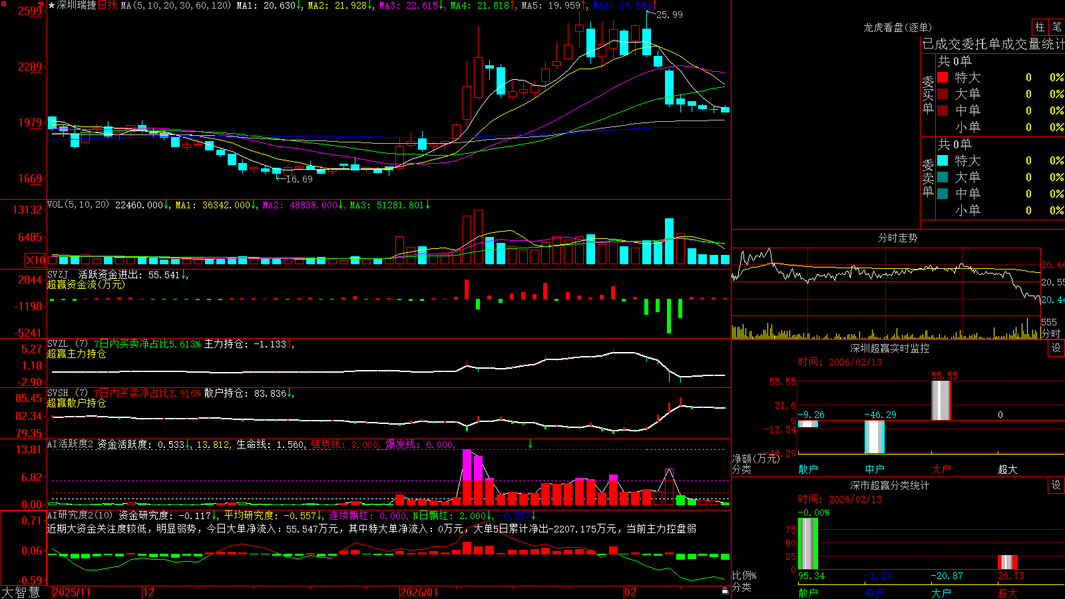Viewport: 1065px width, 599px height.
Task: Click the teal 中单 sell-order swatch
Action: pos(943,194)
